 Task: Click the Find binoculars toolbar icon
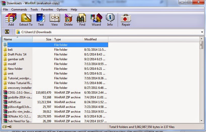[81, 18]
